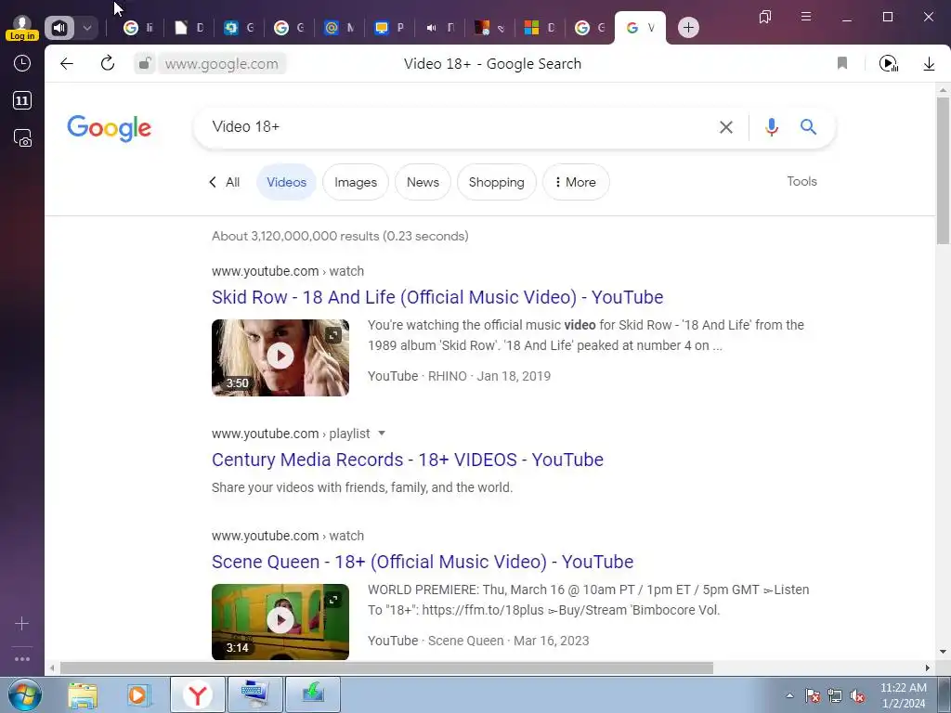Click the scroll-down arrow of vertical scrollbar
Viewport: 951px width, 713px height.
pyautogui.click(x=943, y=652)
